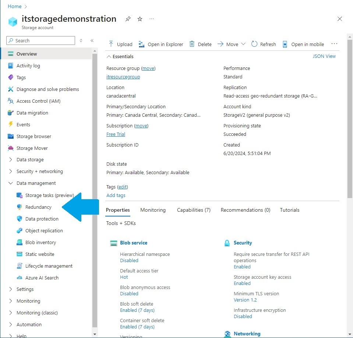Click the Redundancy globe icon
This screenshot has height=338, width=353.
click(x=20, y=207)
